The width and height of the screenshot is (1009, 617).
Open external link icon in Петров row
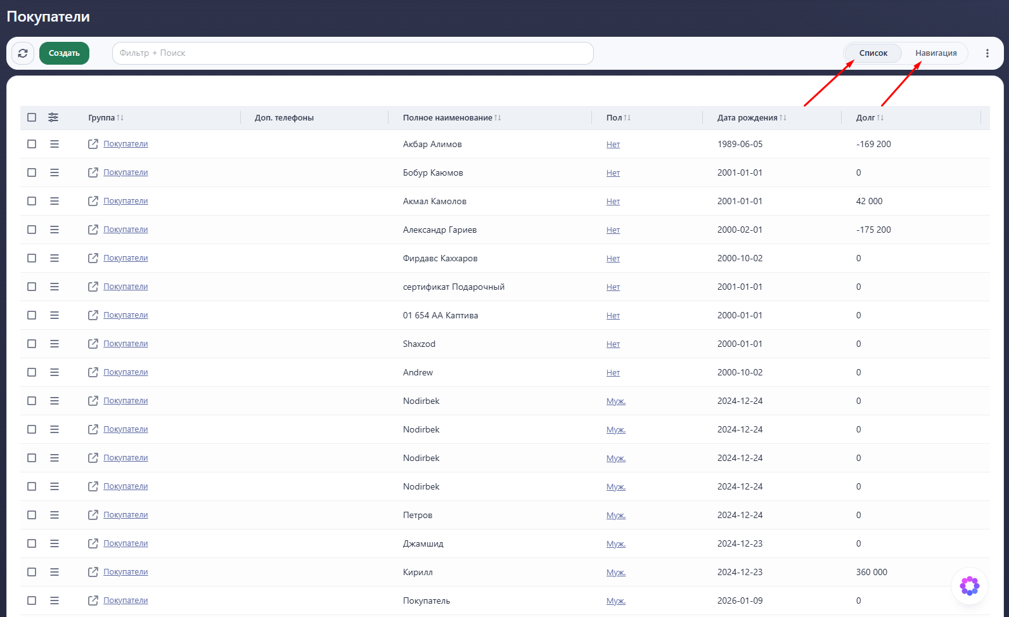coord(93,515)
